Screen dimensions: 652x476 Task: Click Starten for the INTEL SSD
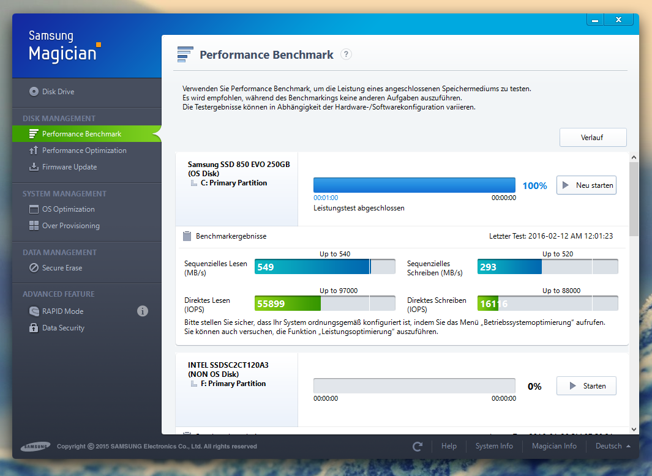point(586,386)
